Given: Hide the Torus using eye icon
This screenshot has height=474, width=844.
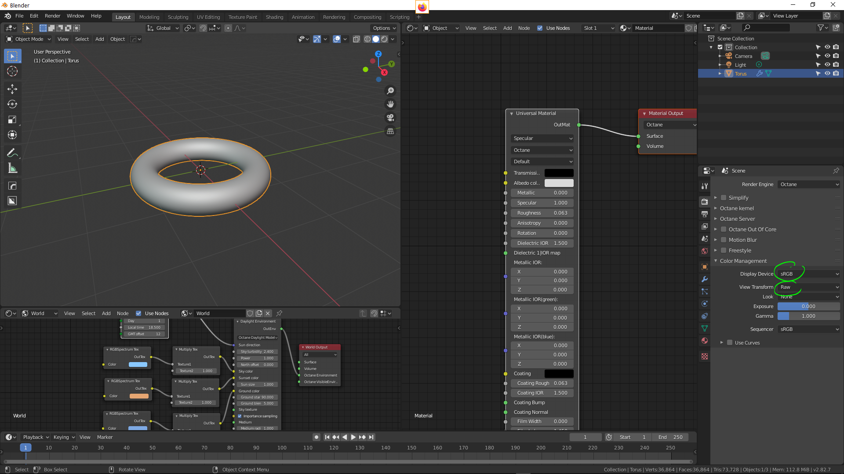Looking at the screenshot, I should tap(827, 73).
